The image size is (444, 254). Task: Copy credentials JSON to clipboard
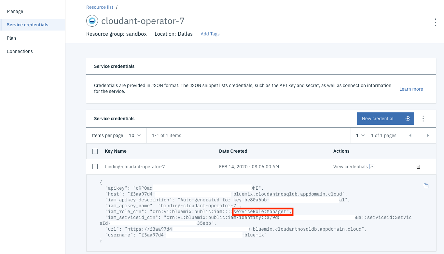(x=426, y=186)
